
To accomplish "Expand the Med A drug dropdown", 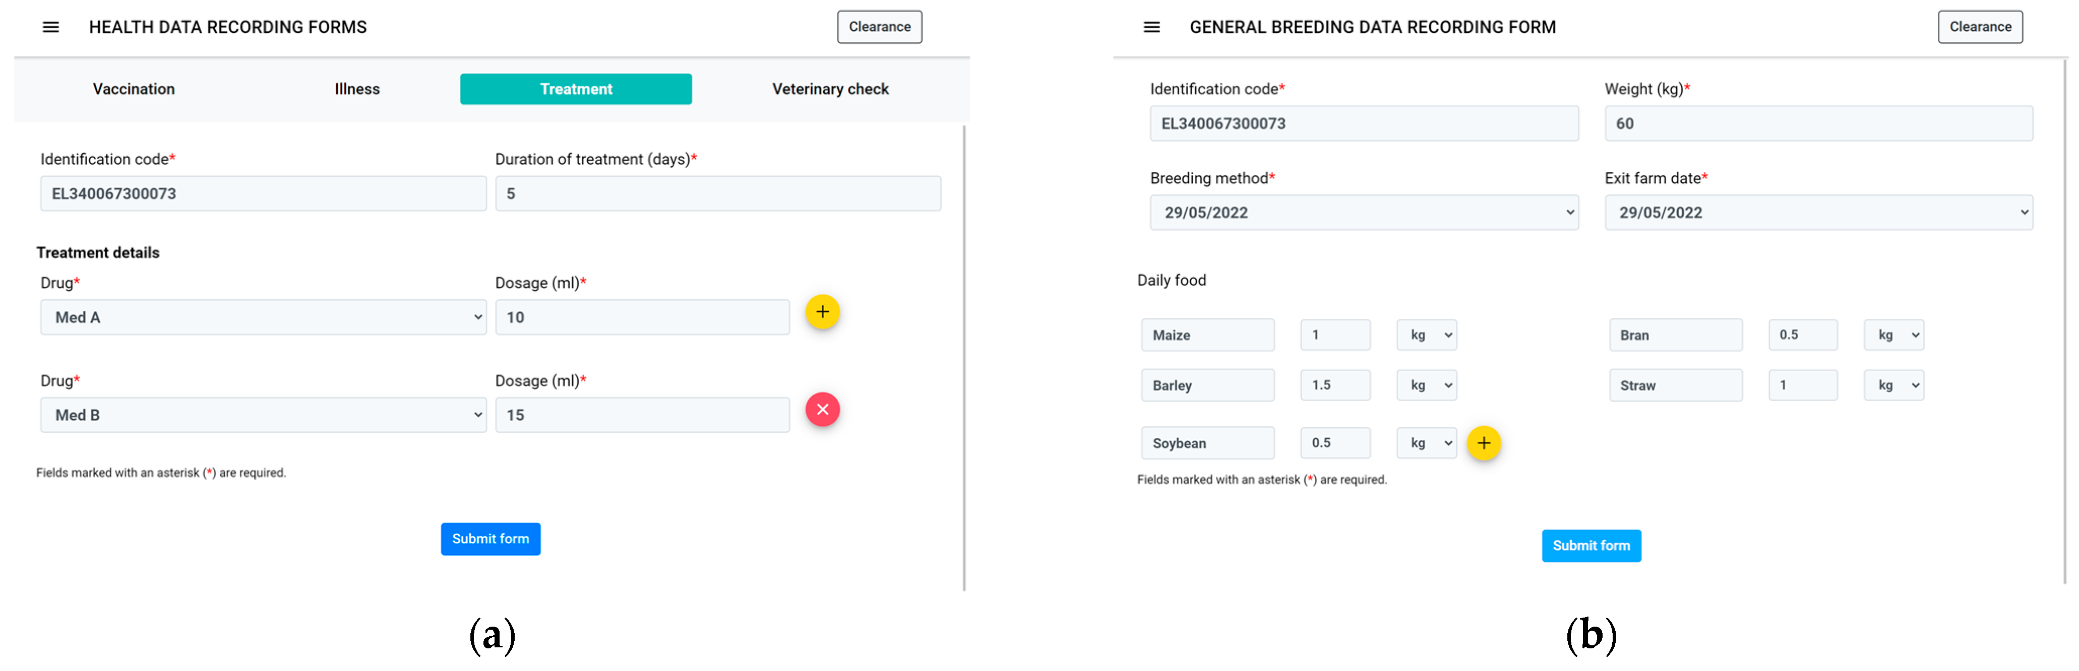I will pos(263,318).
